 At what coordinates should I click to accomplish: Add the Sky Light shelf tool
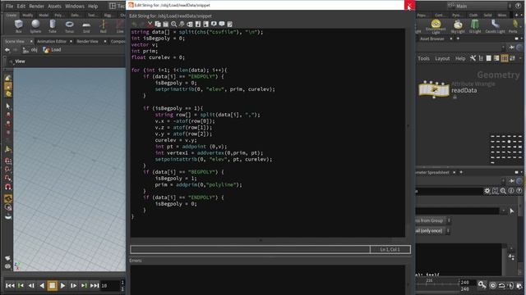[x=458, y=26]
